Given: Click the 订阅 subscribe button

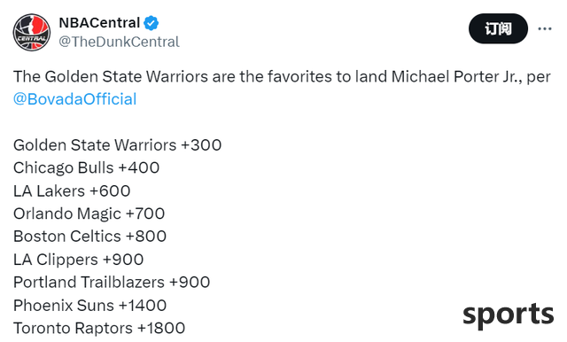Looking at the screenshot, I should pos(498,28).
